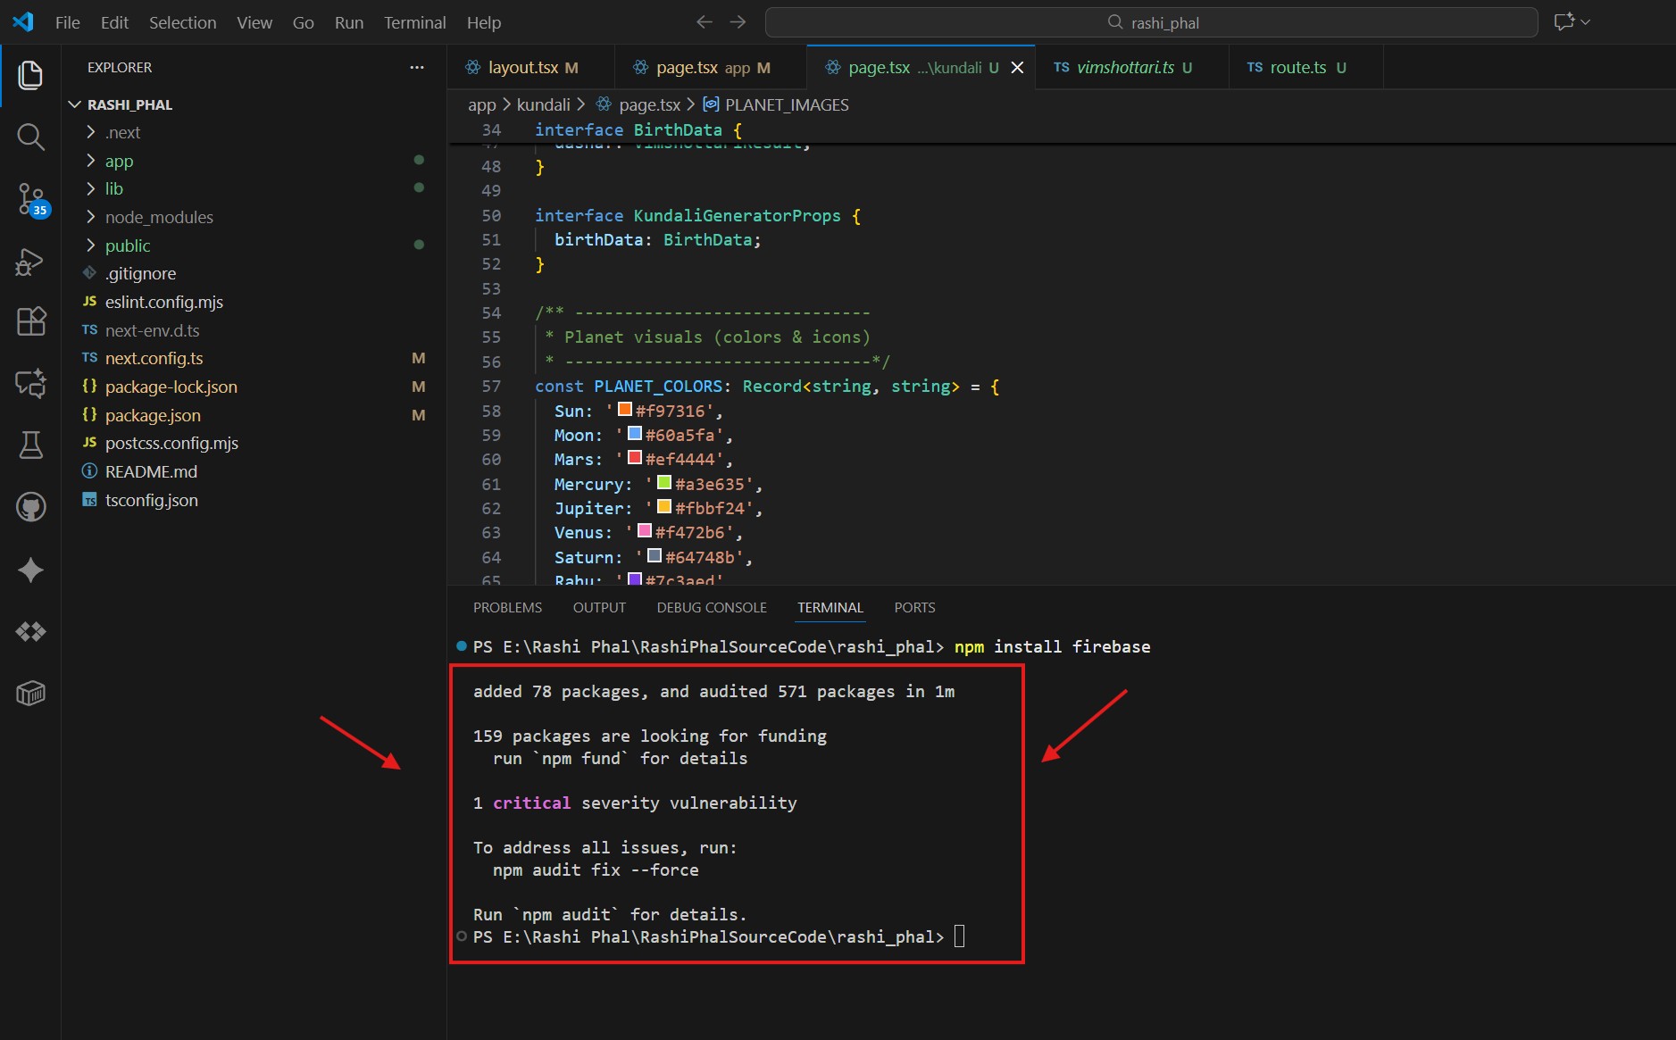
Task: Open Source Control with 35 changes
Action: point(30,198)
